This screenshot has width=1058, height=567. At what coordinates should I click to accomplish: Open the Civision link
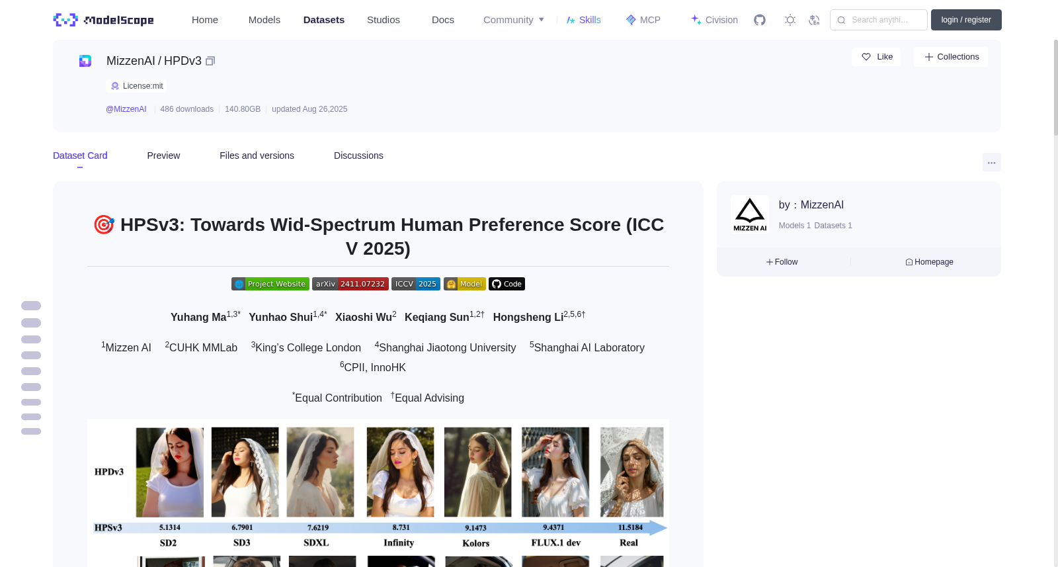(x=714, y=20)
